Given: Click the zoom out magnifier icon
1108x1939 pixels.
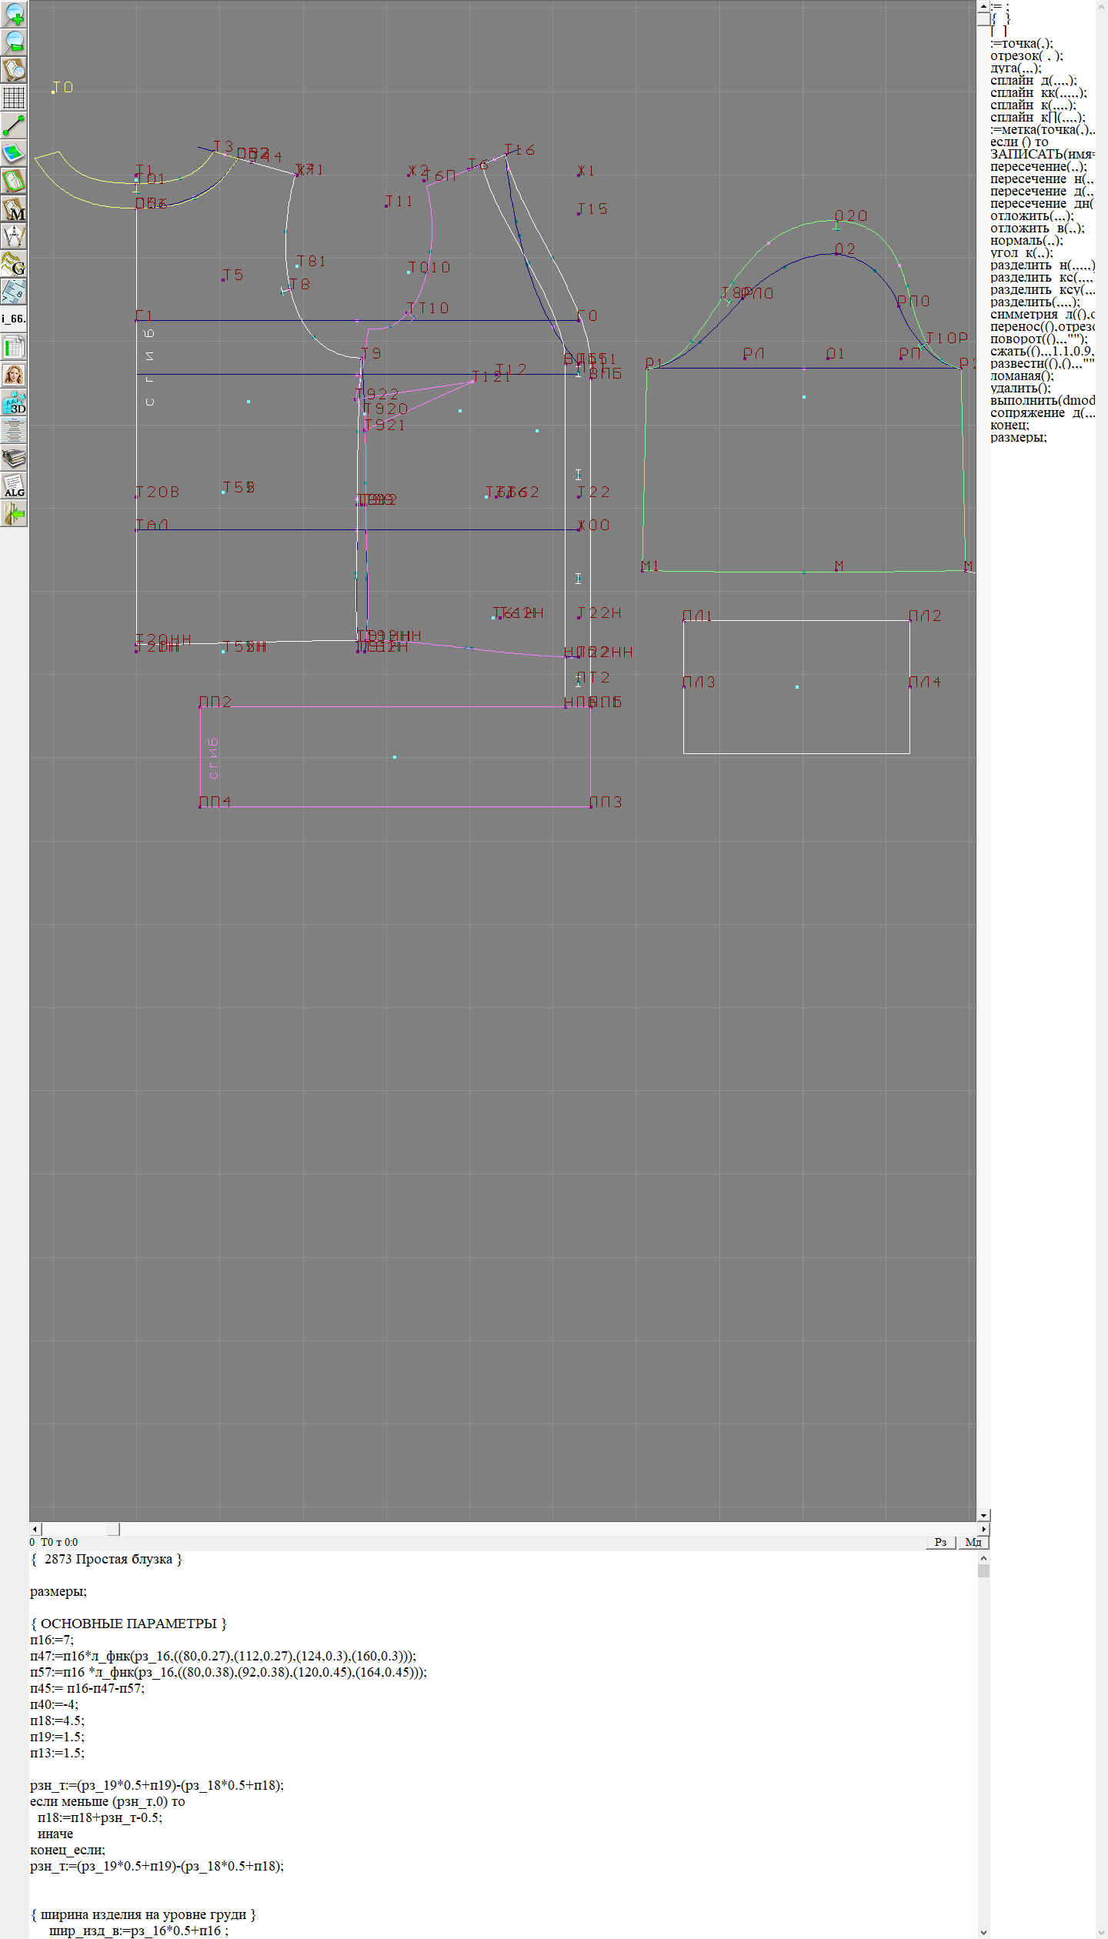Looking at the screenshot, I should pos(14,42).
